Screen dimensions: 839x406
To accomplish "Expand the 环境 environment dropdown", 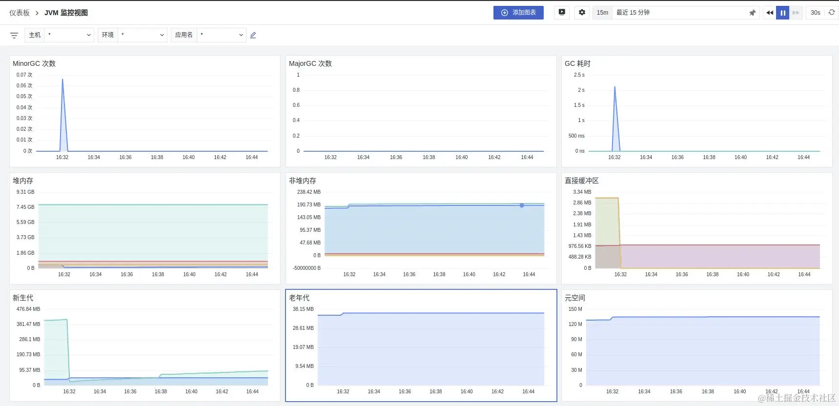I will click(x=142, y=35).
